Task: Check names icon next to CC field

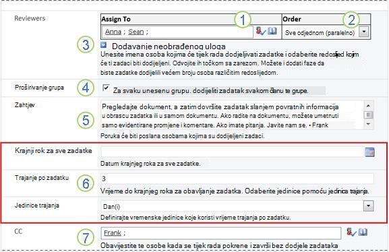Action: [351, 232]
